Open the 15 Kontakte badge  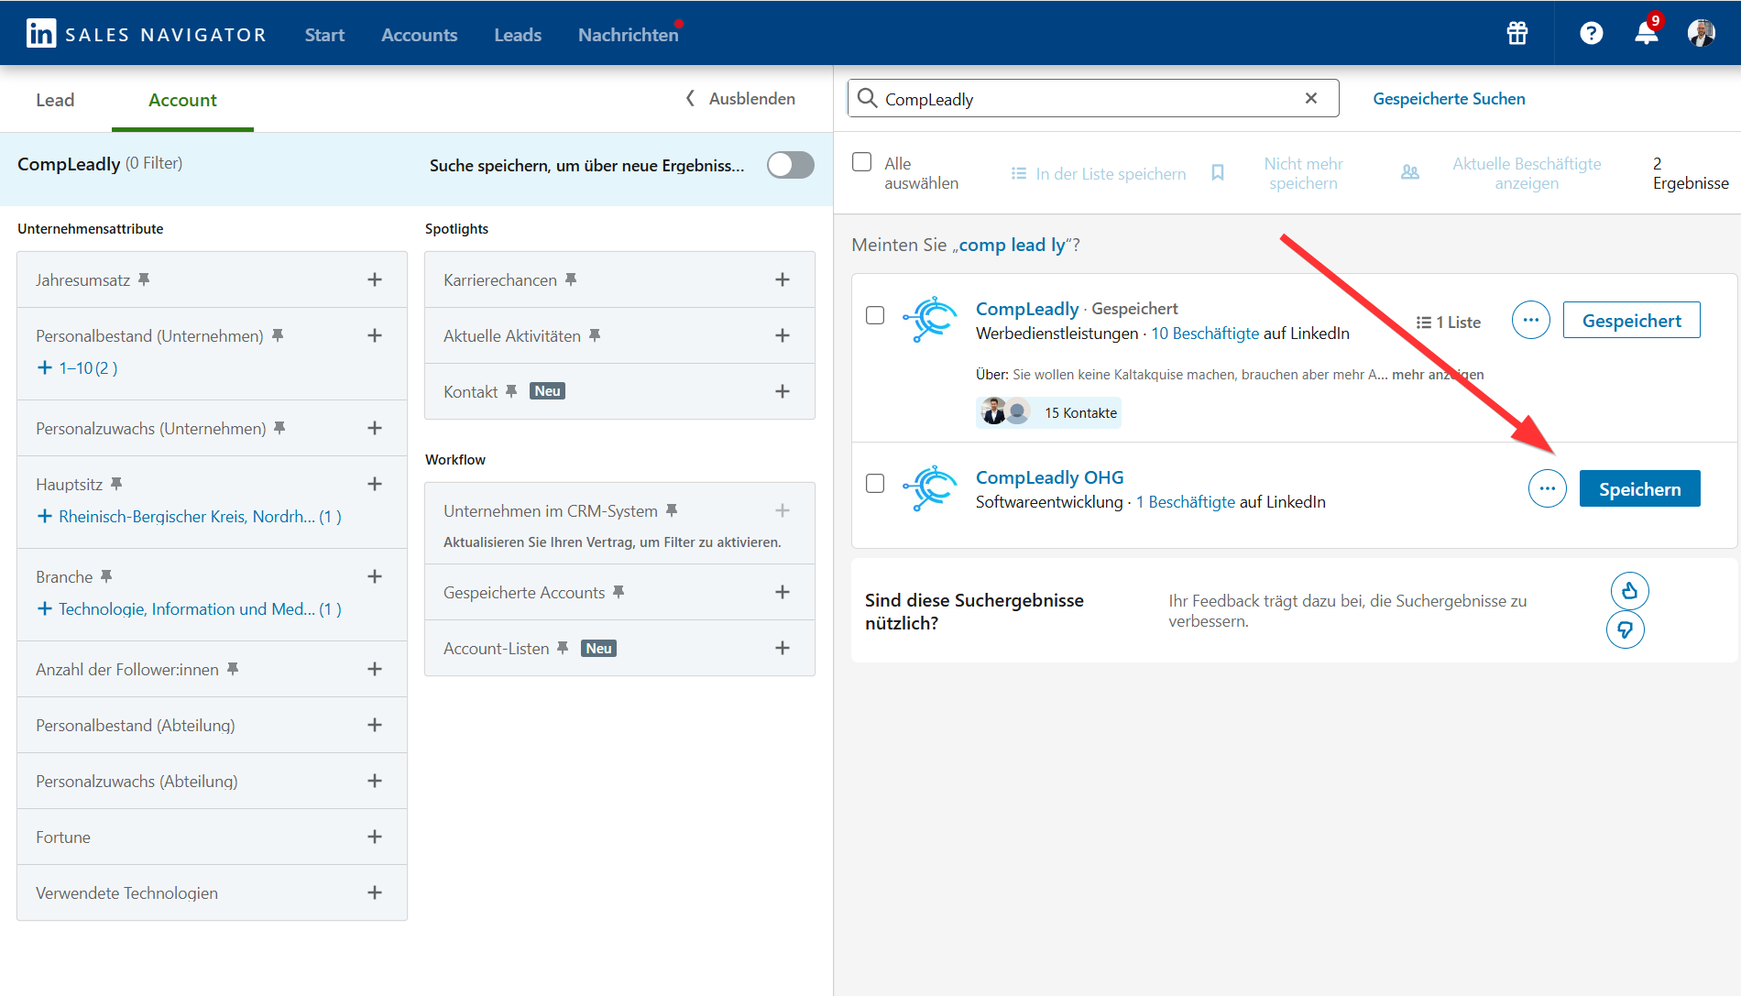[1048, 412]
